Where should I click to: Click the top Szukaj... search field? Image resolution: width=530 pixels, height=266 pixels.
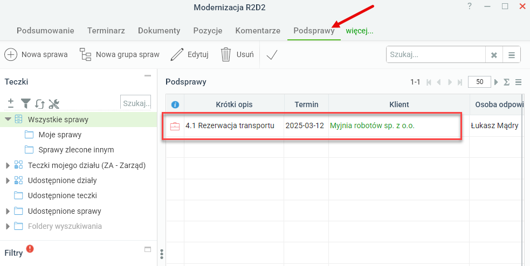(x=436, y=55)
